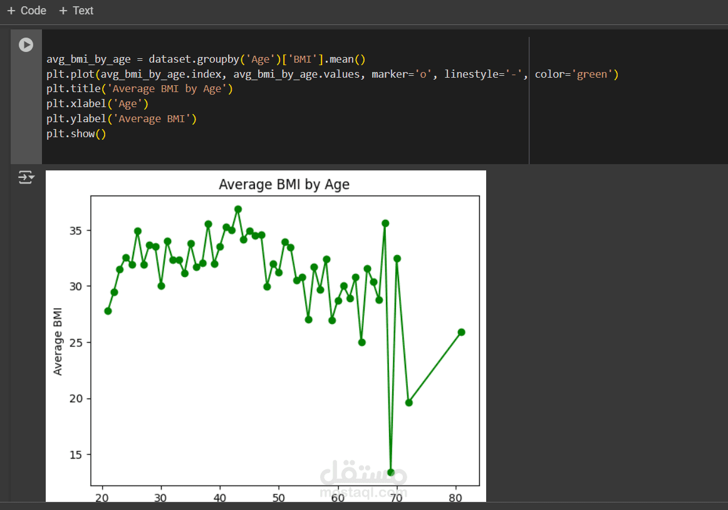Click on the plt.plot code line
Viewport: 728px width, 510px height.
pos(333,75)
